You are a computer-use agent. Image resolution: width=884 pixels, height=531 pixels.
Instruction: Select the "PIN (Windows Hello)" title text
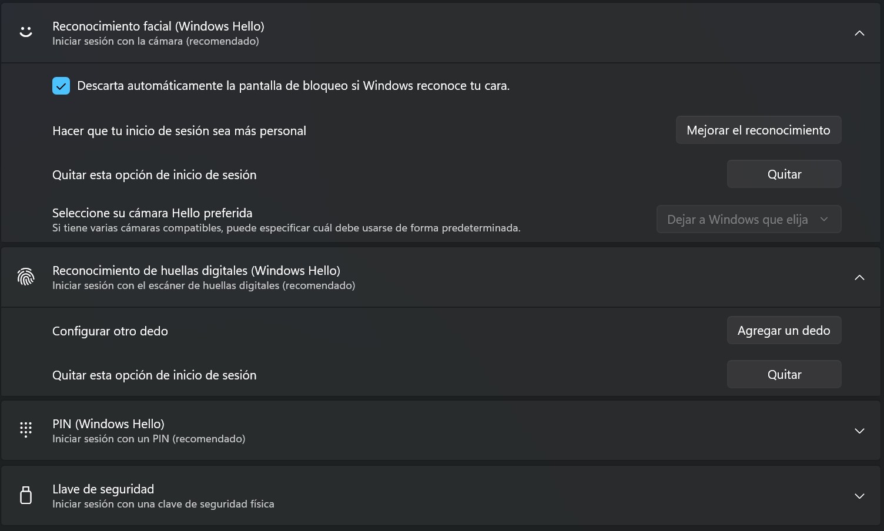click(108, 424)
